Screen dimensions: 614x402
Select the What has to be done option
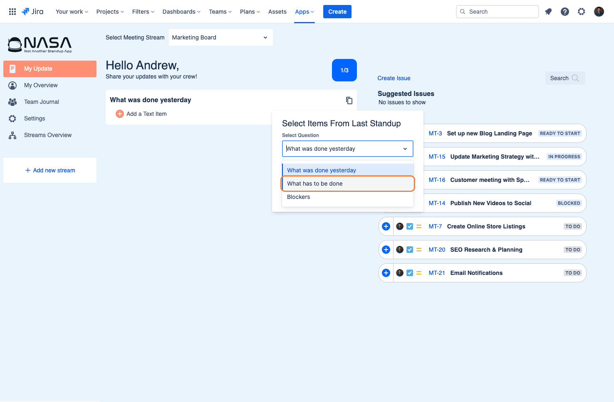pyautogui.click(x=348, y=184)
